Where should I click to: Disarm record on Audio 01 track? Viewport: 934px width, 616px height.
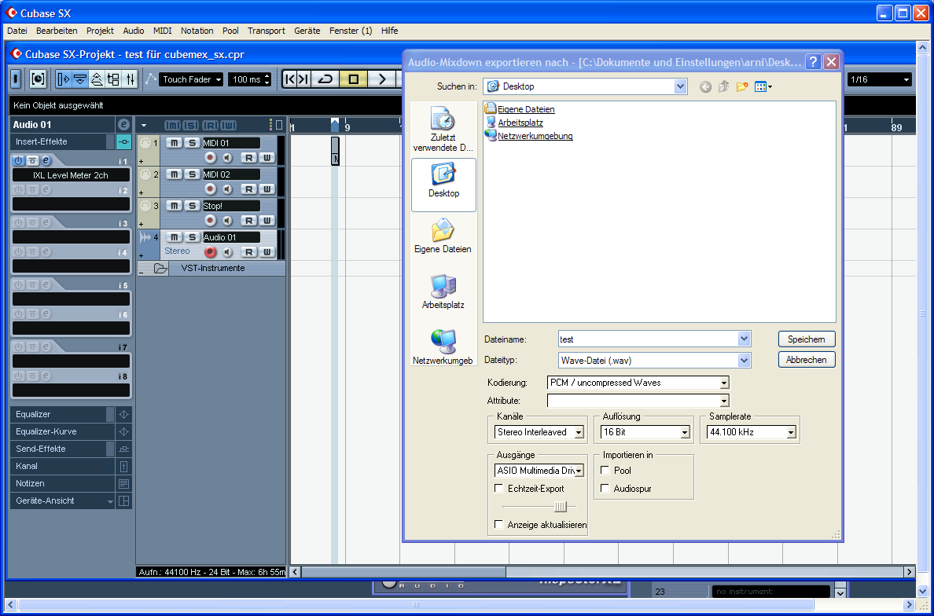(x=210, y=251)
